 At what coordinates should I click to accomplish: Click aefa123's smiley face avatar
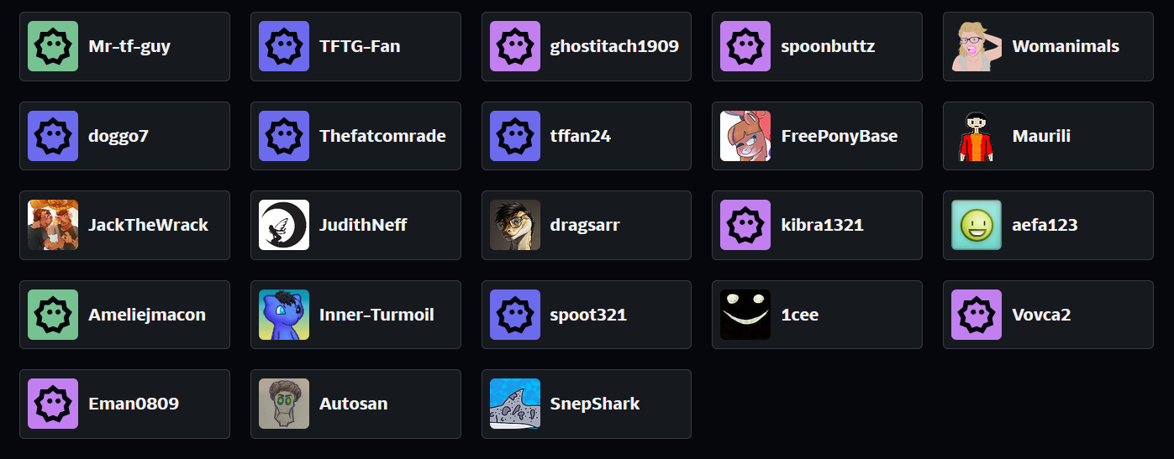tap(977, 225)
